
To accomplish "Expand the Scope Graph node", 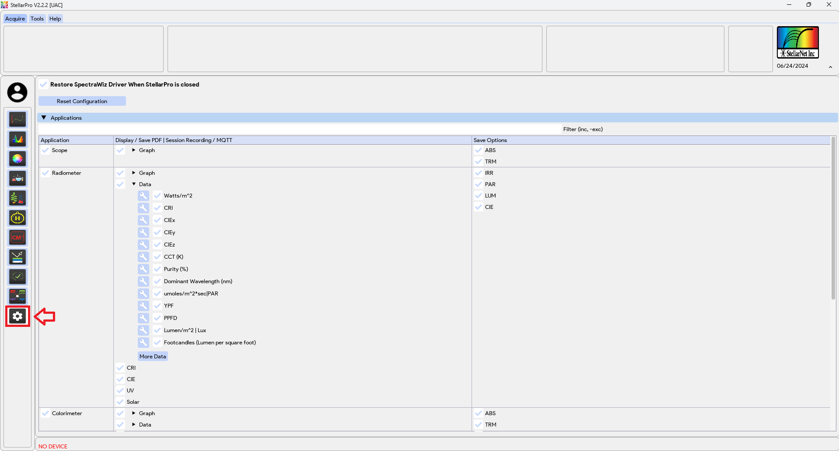I will click(x=134, y=150).
